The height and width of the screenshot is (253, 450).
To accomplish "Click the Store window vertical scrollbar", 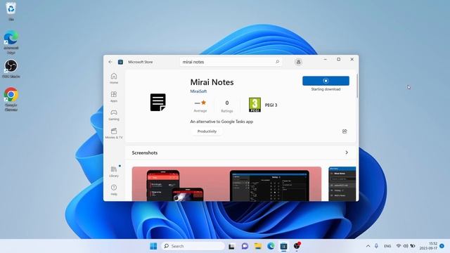I will click(357, 86).
